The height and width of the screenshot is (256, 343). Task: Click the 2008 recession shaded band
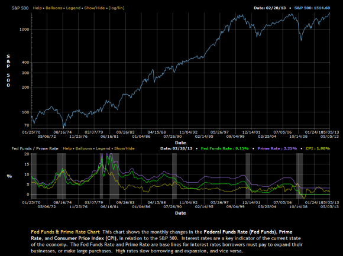point(299,176)
